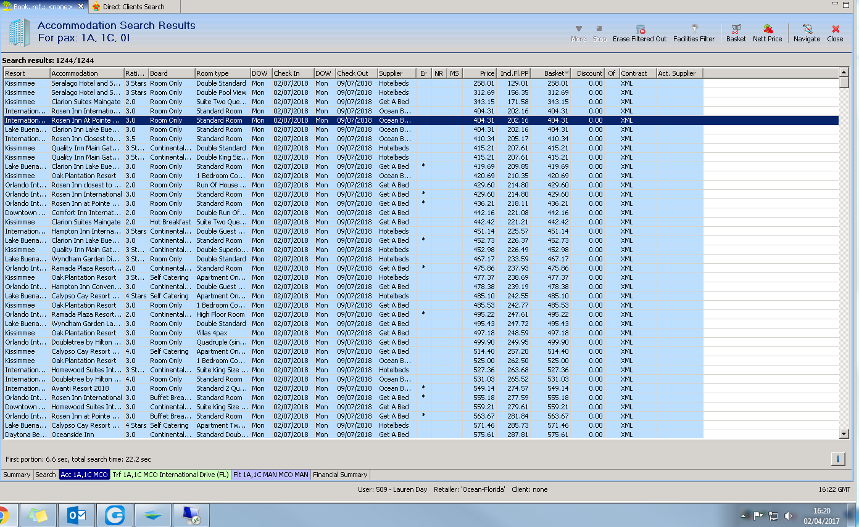Click the Board column header
Viewport: 859px width, 527px height.
coord(172,73)
